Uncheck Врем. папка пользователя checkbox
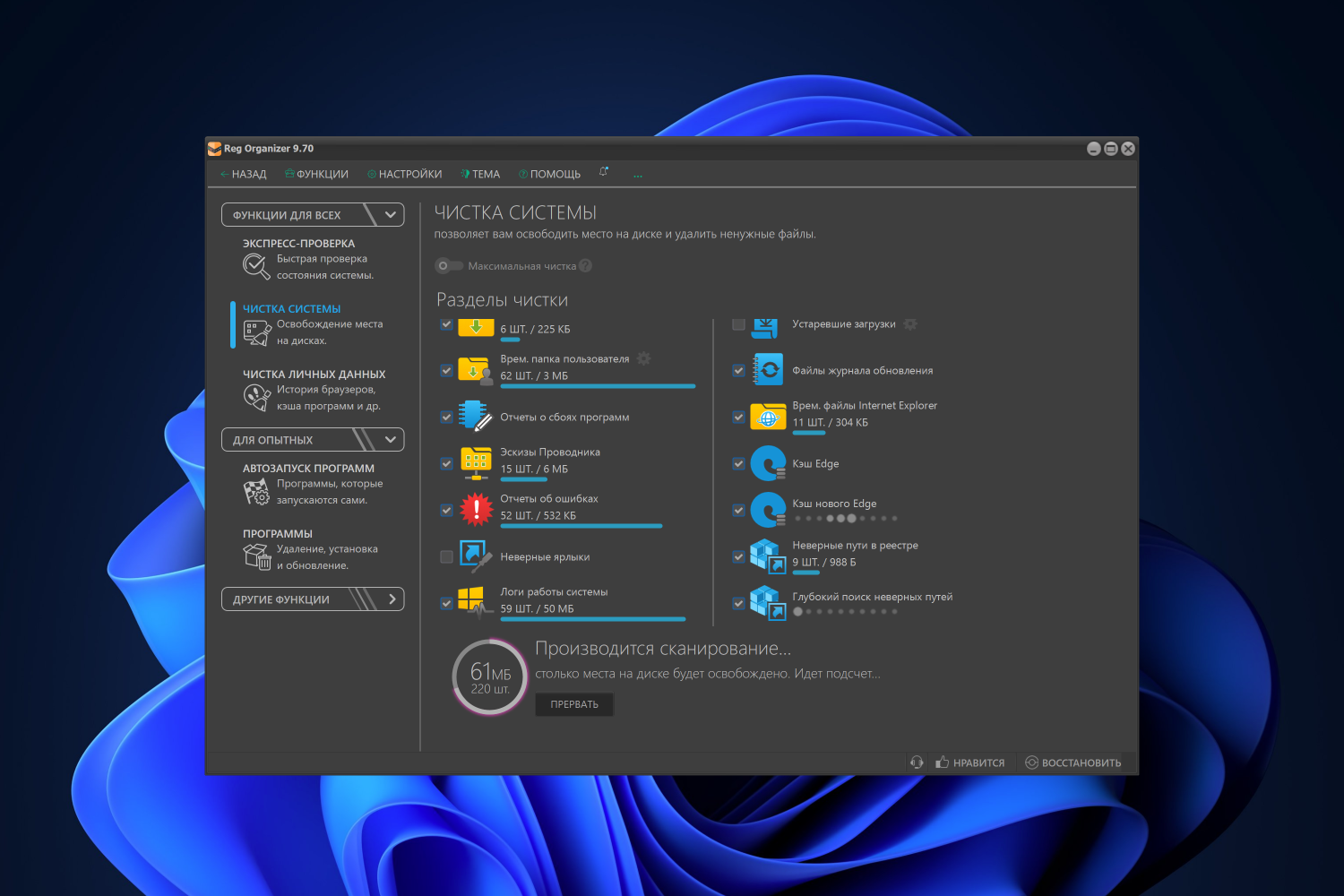 [446, 370]
